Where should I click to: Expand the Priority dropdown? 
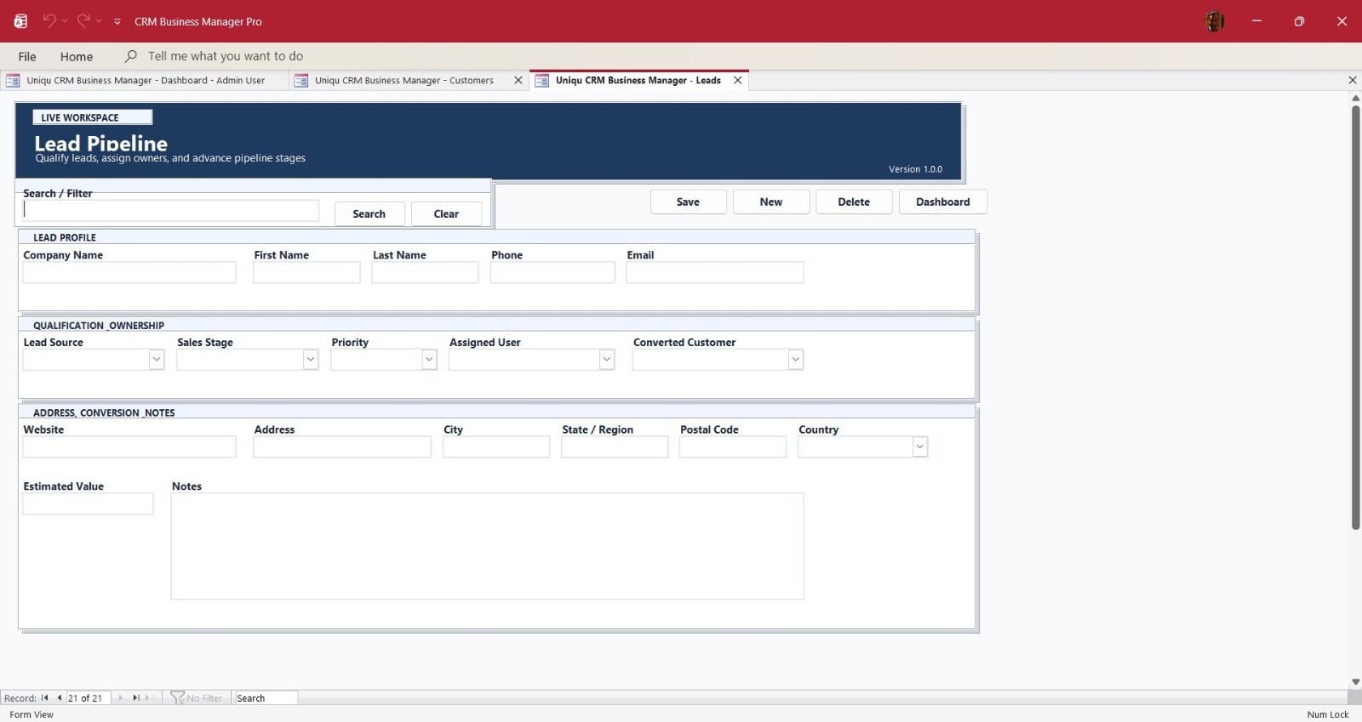(x=429, y=360)
